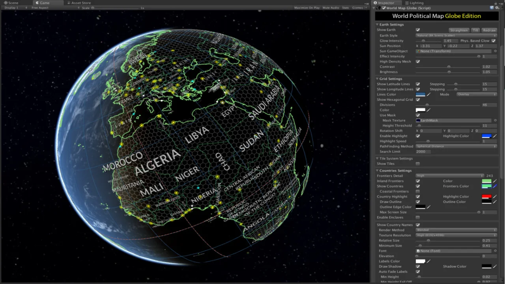Open object picker for Mask Texture
This screenshot has height=284, width=505.
(x=495, y=120)
